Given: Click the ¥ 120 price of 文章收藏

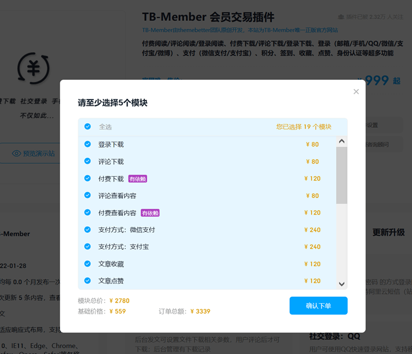Looking at the screenshot, I should coord(312,264).
